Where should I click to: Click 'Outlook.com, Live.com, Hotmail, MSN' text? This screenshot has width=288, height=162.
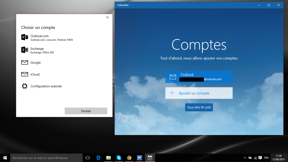tap(52, 40)
